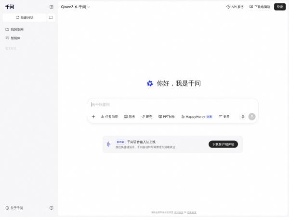Click the microphone voice input icon
The height and width of the screenshot is (217, 289).
coord(243,117)
